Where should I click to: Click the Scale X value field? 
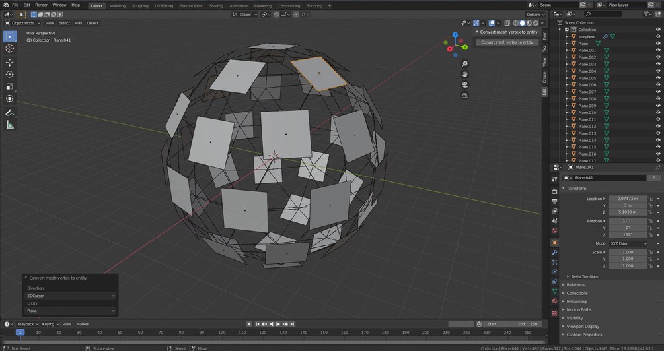click(628, 252)
